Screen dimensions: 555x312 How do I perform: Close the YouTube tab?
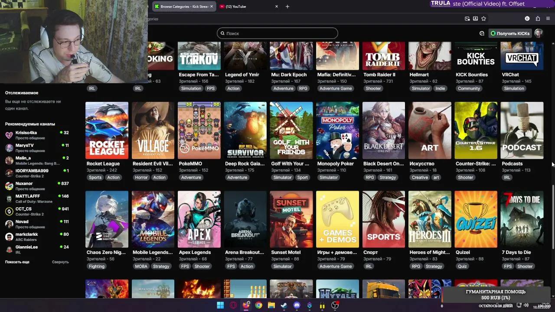pyautogui.click(x=277, y=6)
